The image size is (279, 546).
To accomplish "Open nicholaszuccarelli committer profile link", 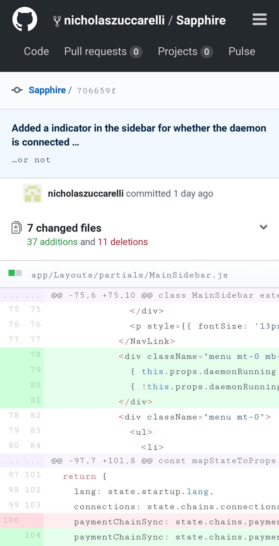I will [86, 193].
